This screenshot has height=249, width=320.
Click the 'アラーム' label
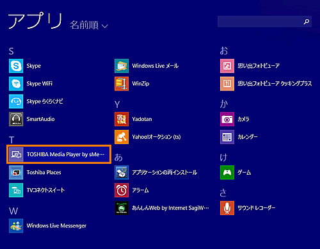coord(140,190)
